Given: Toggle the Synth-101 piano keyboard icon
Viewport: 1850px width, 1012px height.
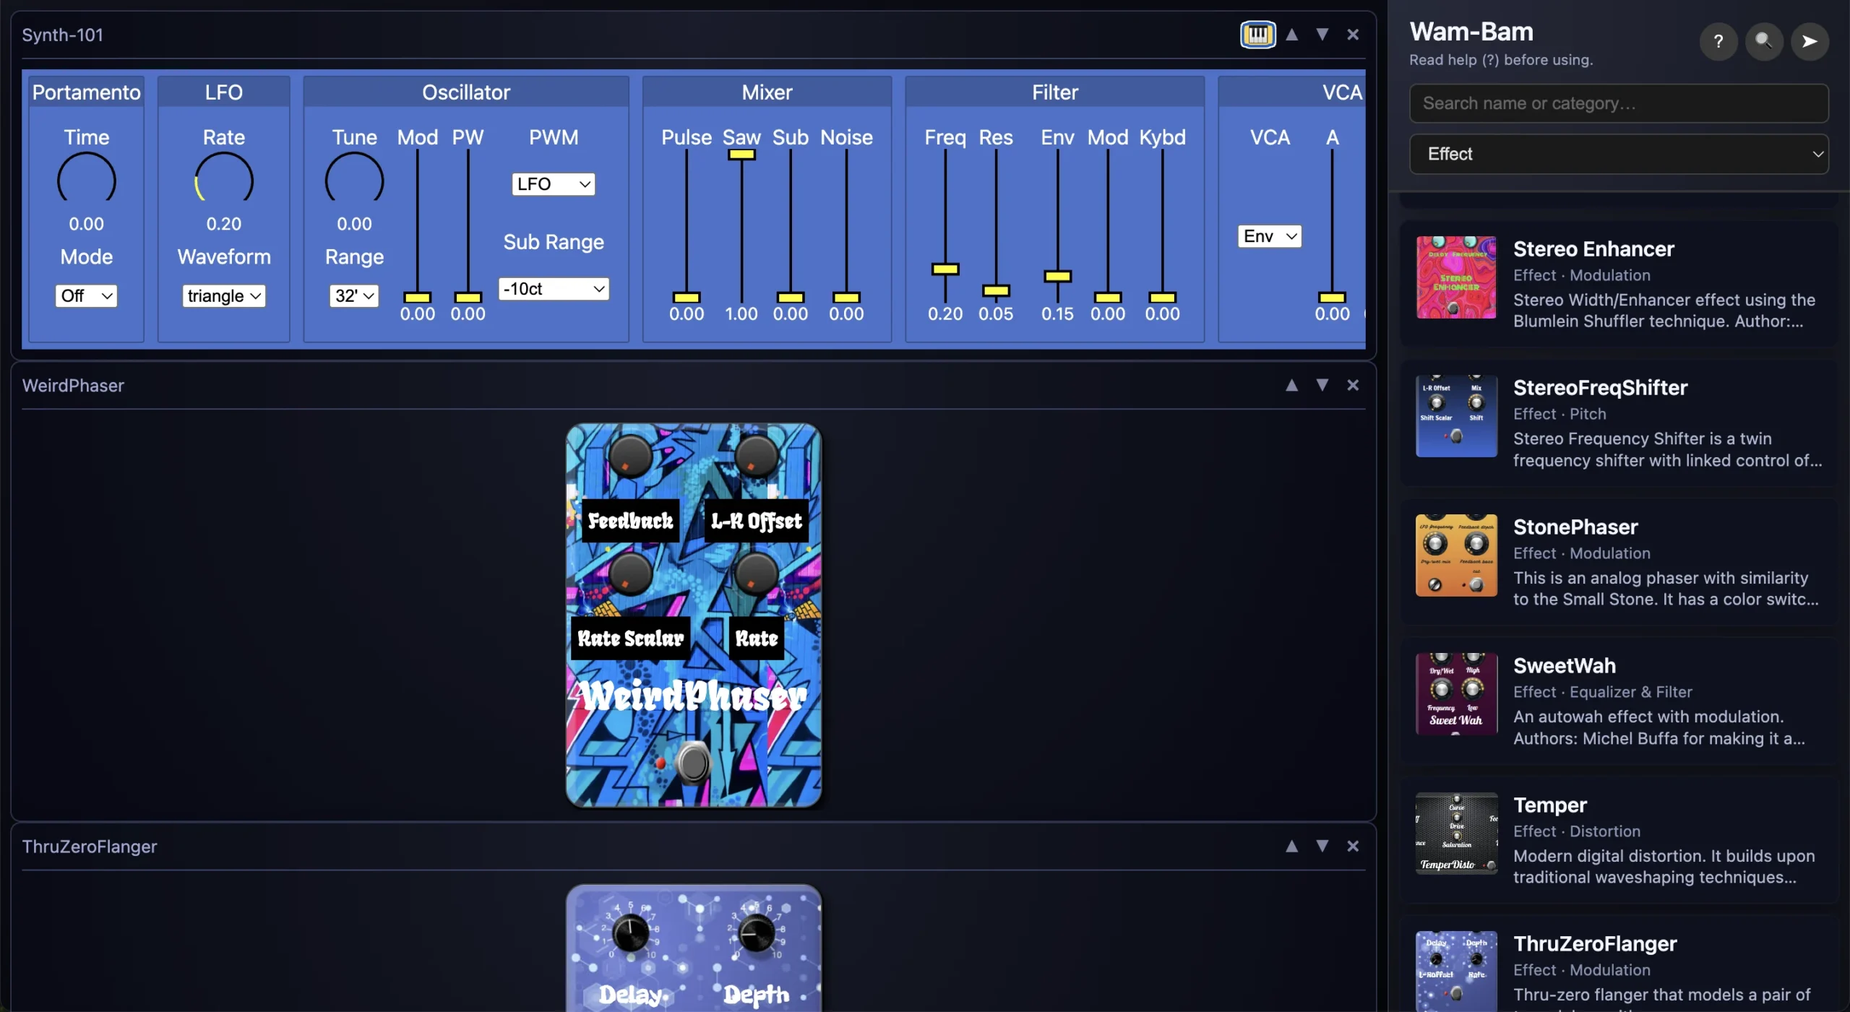Looking at the screenshot, I should coord(1257,35).
